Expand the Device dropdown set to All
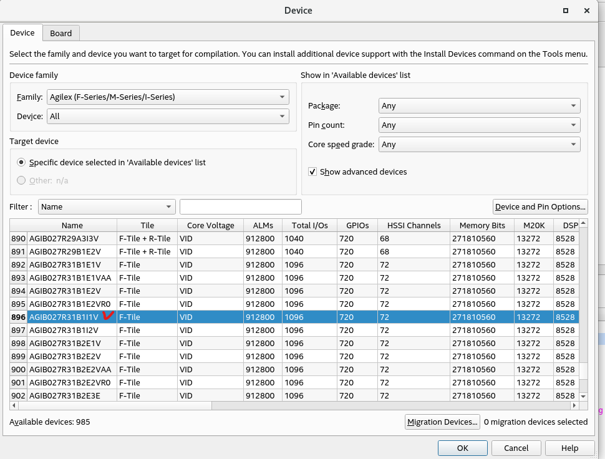 click(x=168, y=116)
